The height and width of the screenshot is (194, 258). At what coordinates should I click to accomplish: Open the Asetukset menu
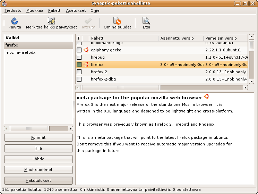tap(76, 10)
